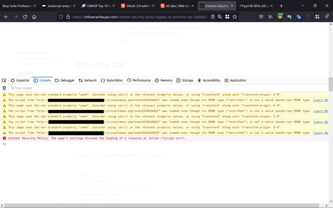Open the Memory panel
This screenshot has width=333, height=208.
pos(164,80)
